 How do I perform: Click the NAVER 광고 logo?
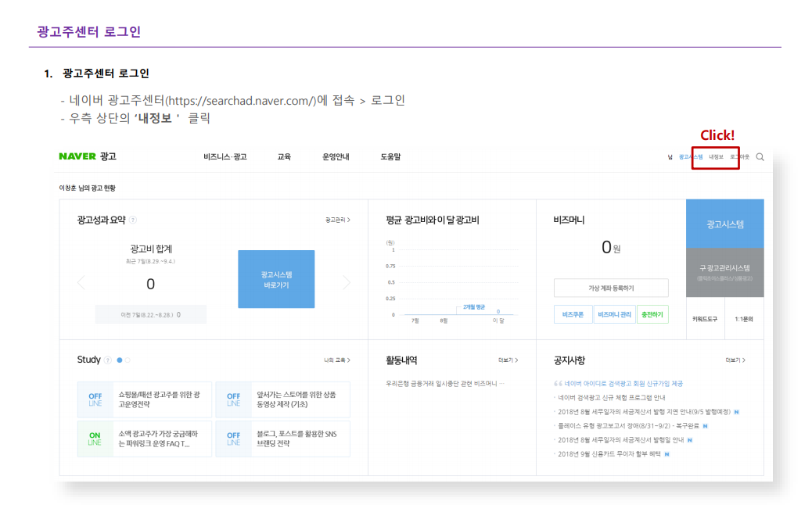click(88, 156)
